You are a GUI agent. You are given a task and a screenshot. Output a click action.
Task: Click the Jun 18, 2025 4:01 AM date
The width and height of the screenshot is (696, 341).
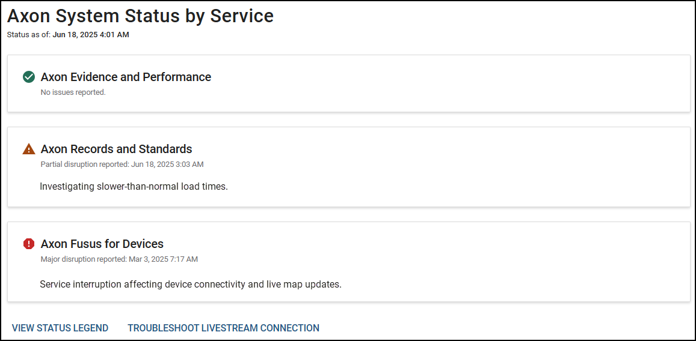[x=91, y=35]
